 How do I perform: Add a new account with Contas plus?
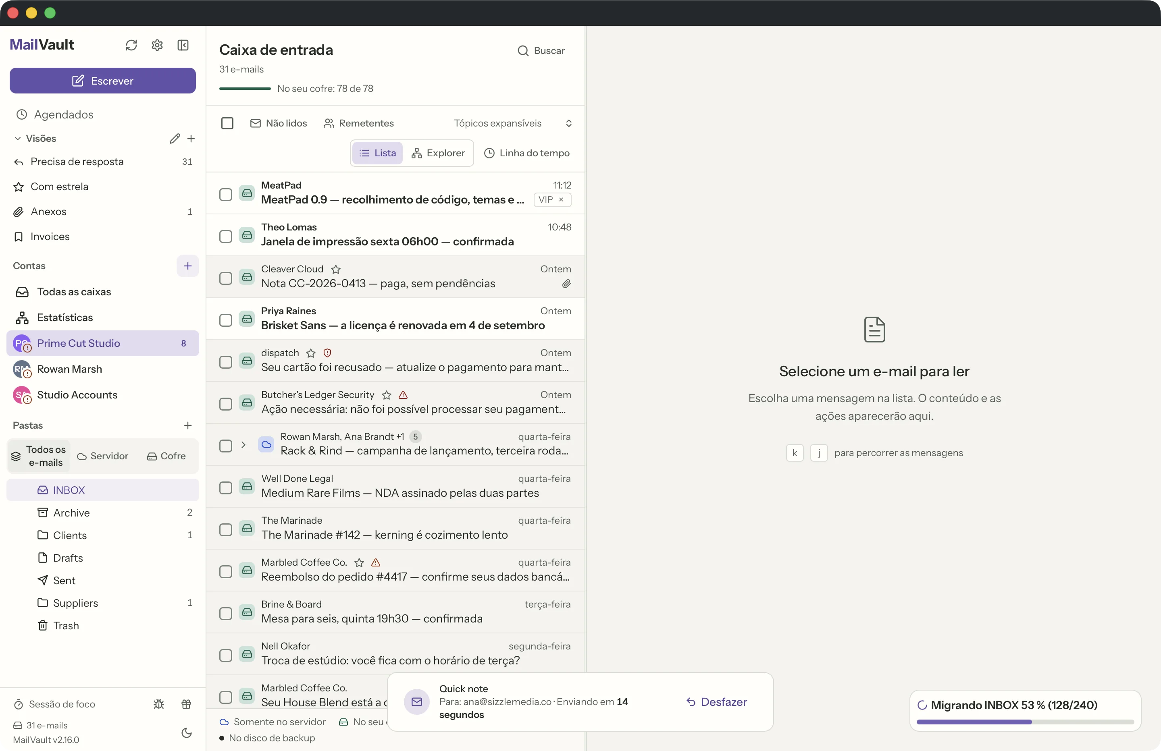click(x=187, y=266)
